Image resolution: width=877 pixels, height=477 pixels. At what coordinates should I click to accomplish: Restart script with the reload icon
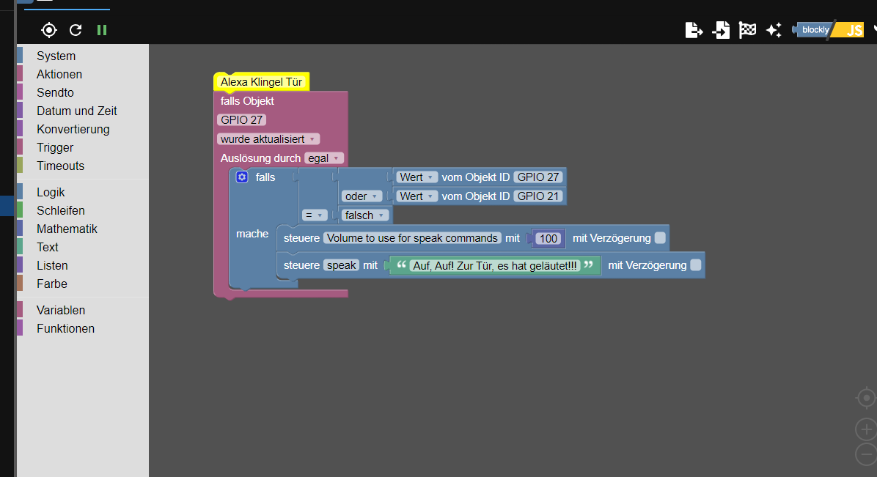[x=76, y=29]
